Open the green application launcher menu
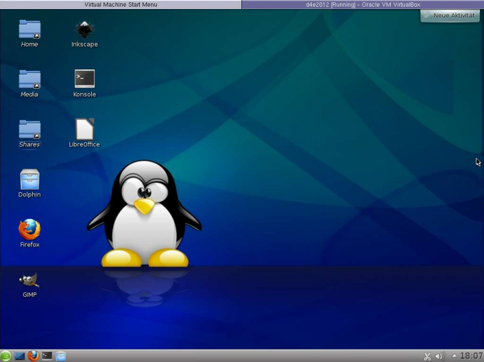 tap(5, 356)
